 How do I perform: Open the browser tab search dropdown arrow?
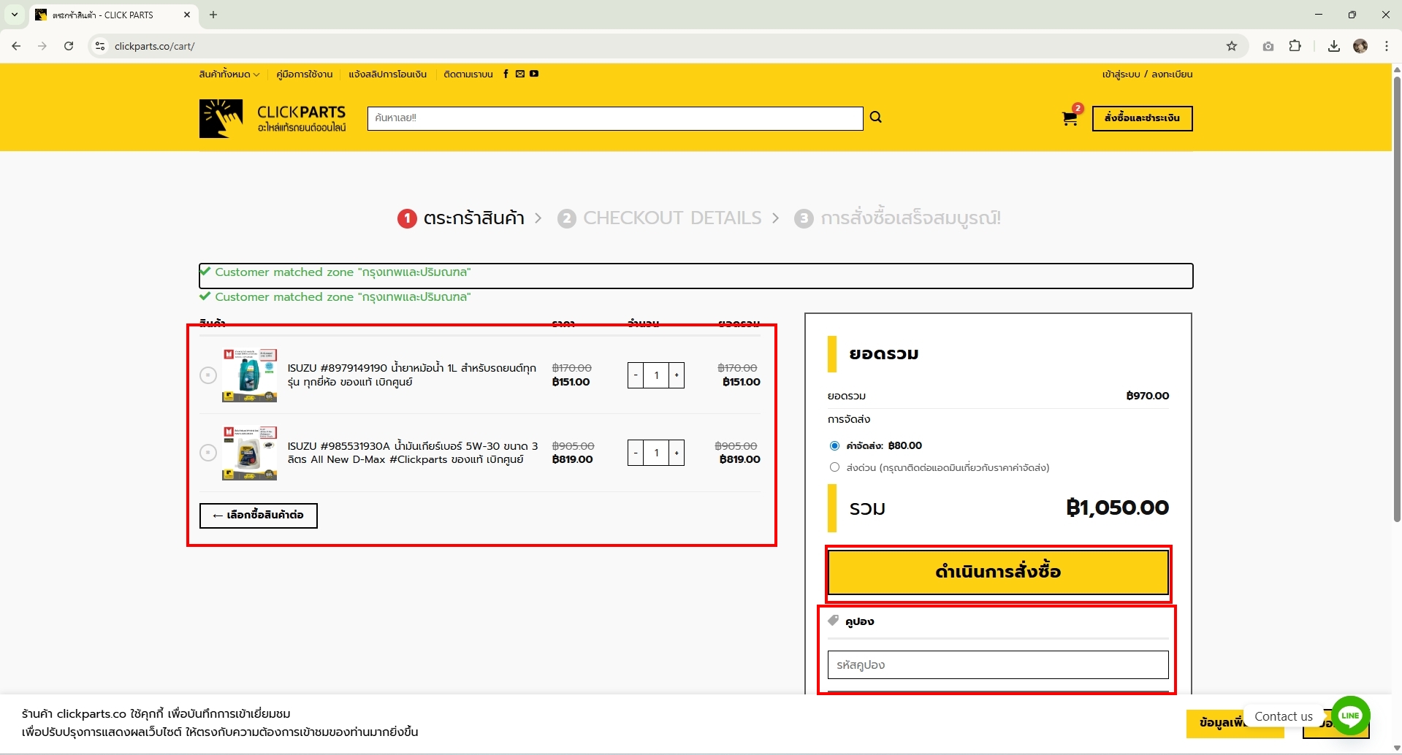pyautogui.click(x=15, y=15)
